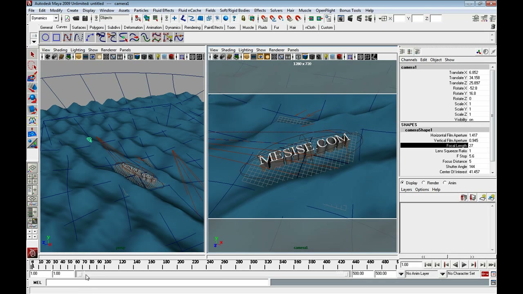Open the animation preferences icon
523x294 pixels.
[494, 274]
